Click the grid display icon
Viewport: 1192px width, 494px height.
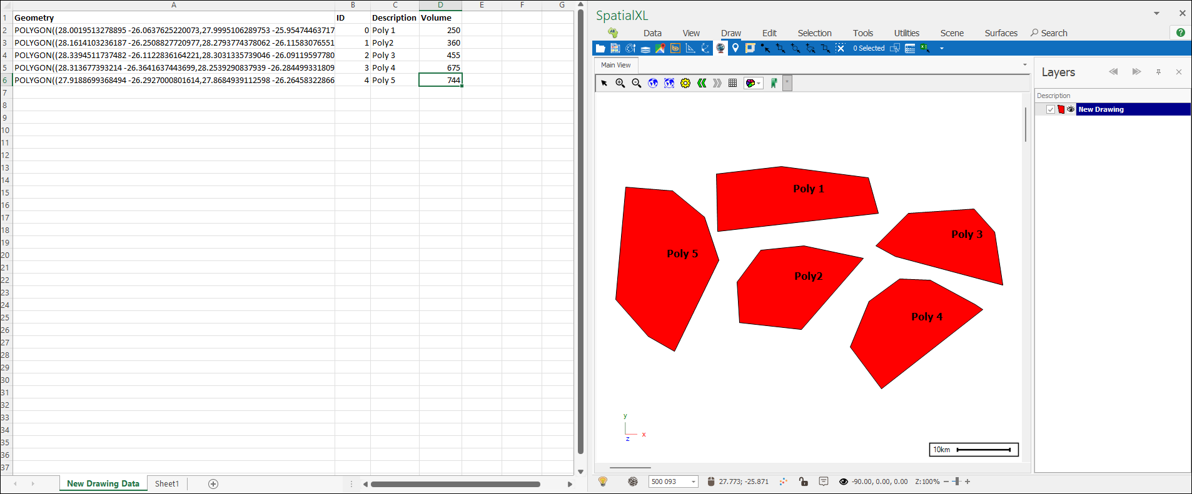(732, 83)
